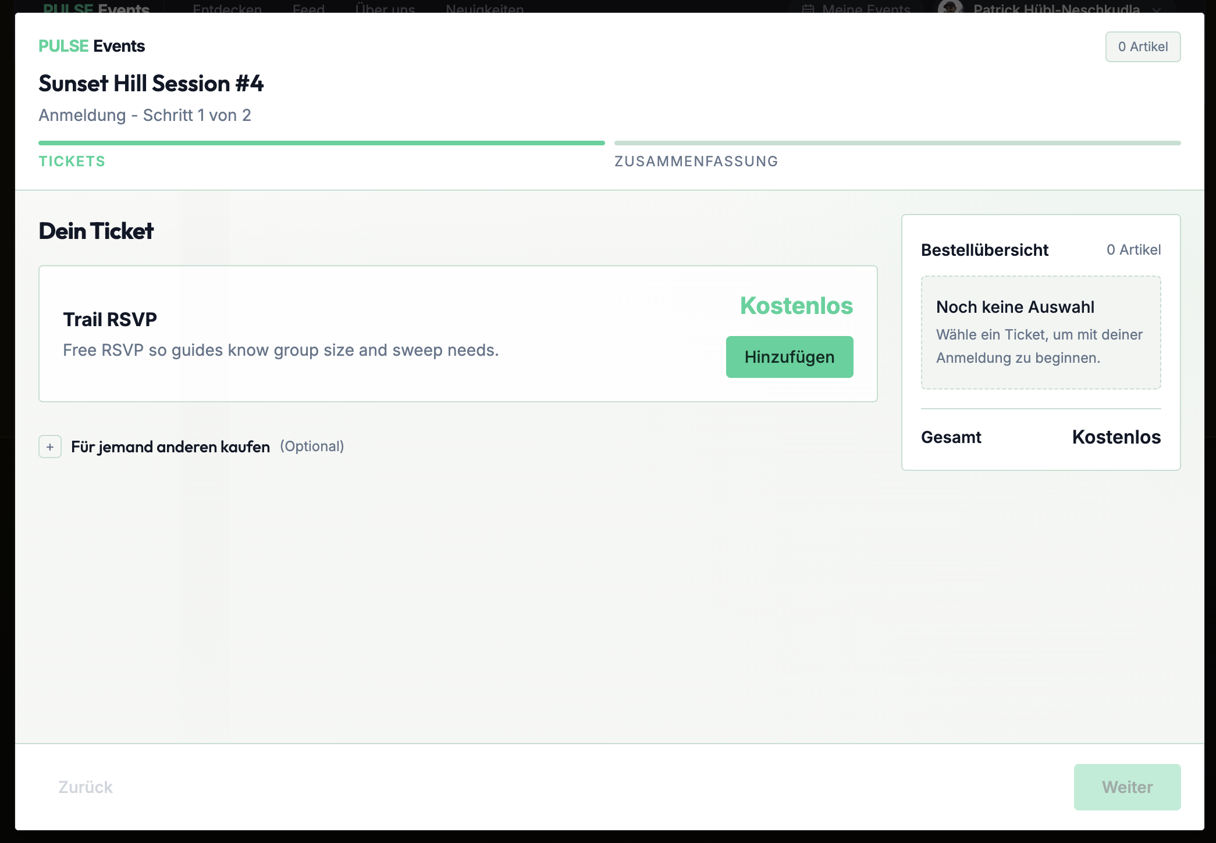Switch to the Entdecken navigation item
This screenshot has height=843, width=1216.
tap(227, 8)
